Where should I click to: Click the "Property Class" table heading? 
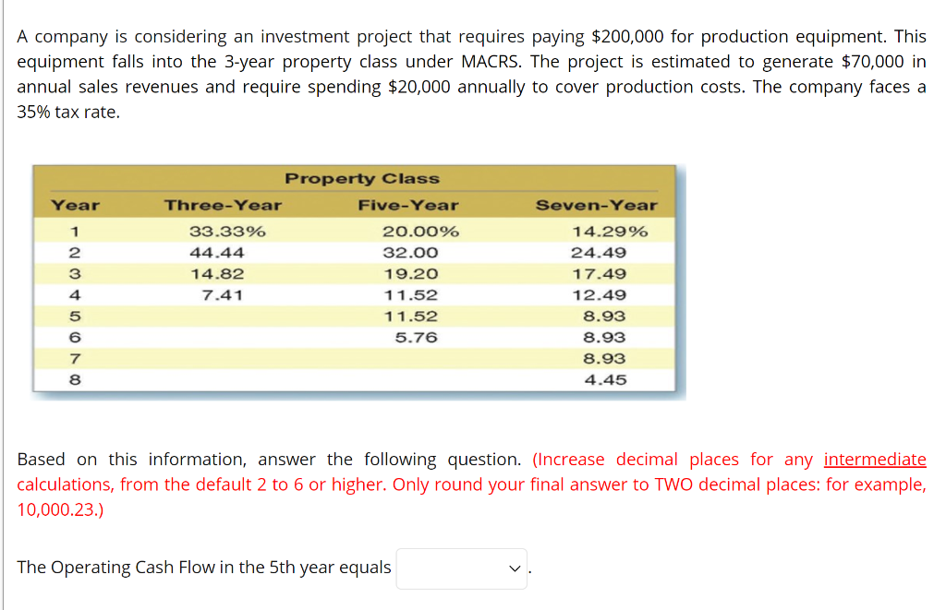[x=362, y=178]
